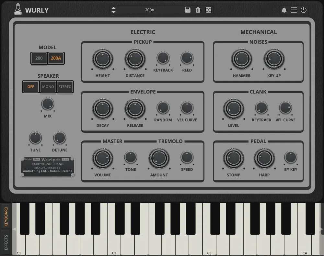Set the speaker to STEREO
324x256 pixels.
pos(65,87)
